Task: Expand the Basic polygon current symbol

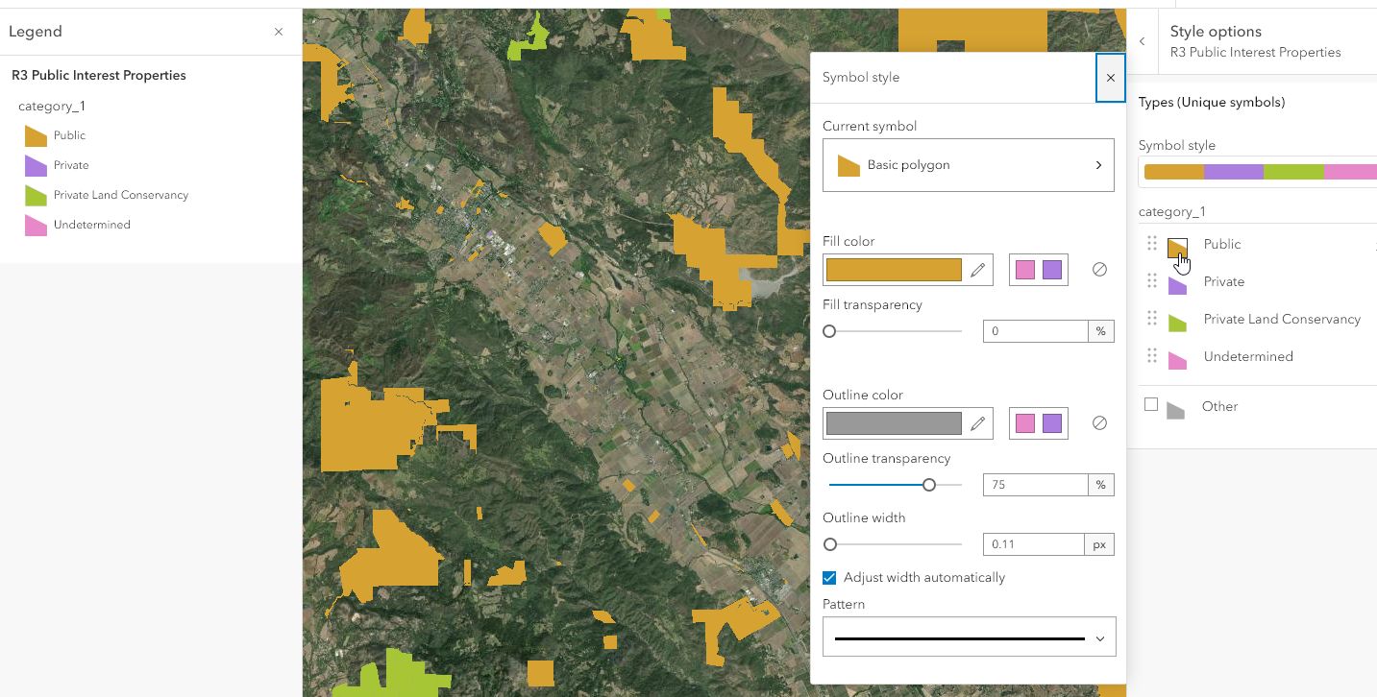Action: pos(969,165)
